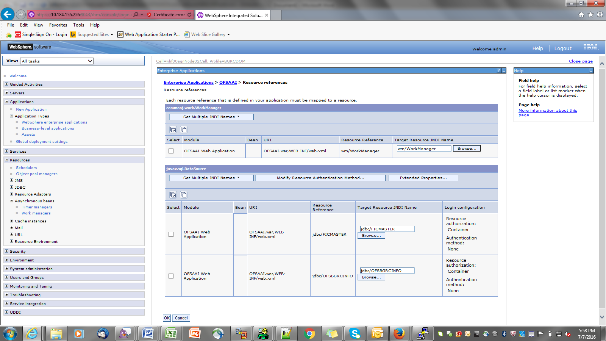Click the wm/WorkManager JNDI name field
Screen dimensions: 606x341
click(424, 149)
